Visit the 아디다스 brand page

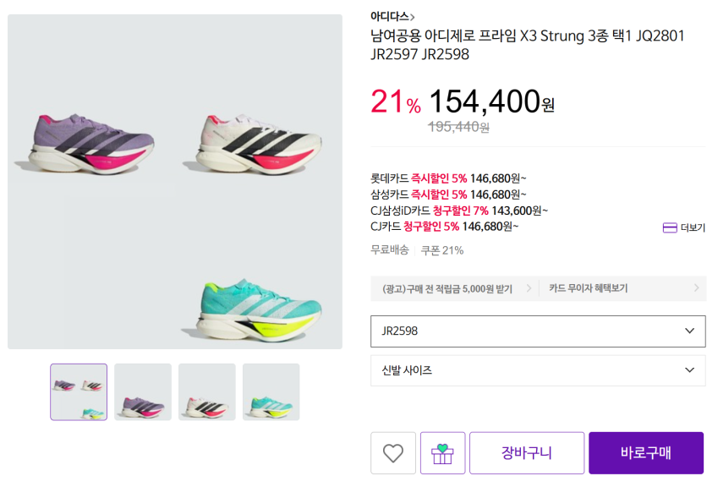[386, 14]
